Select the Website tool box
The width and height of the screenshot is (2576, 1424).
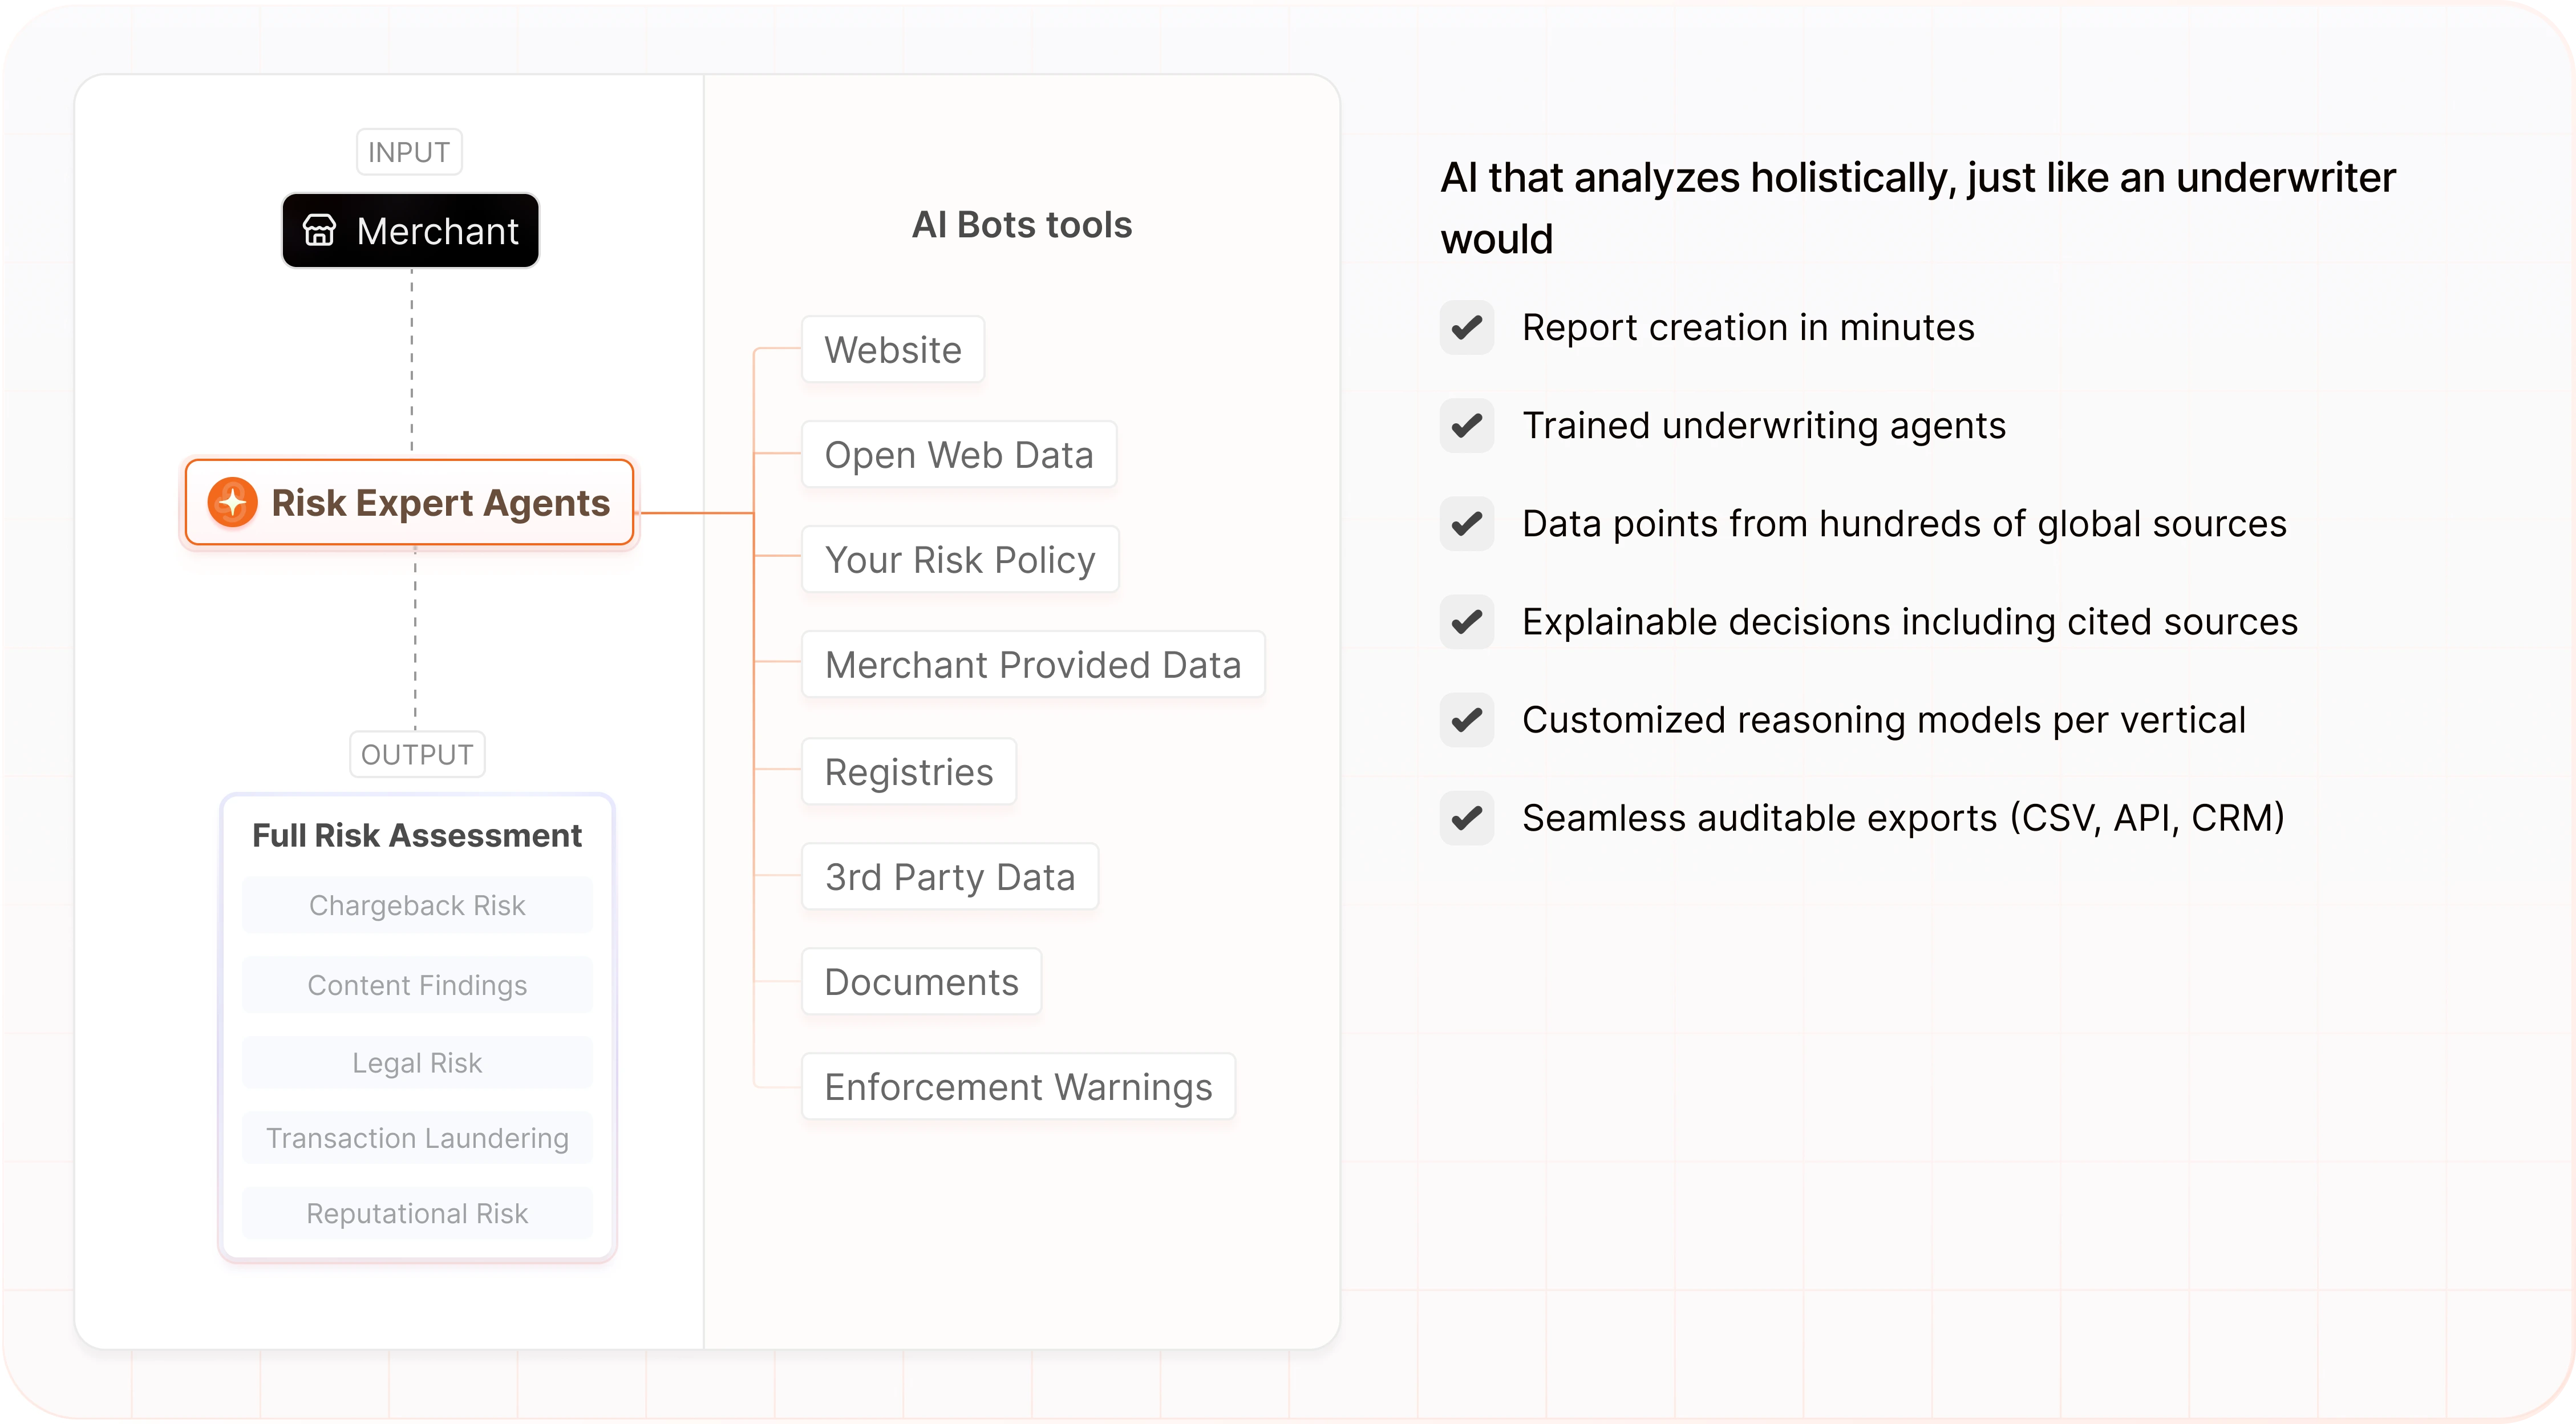(893, 349)
